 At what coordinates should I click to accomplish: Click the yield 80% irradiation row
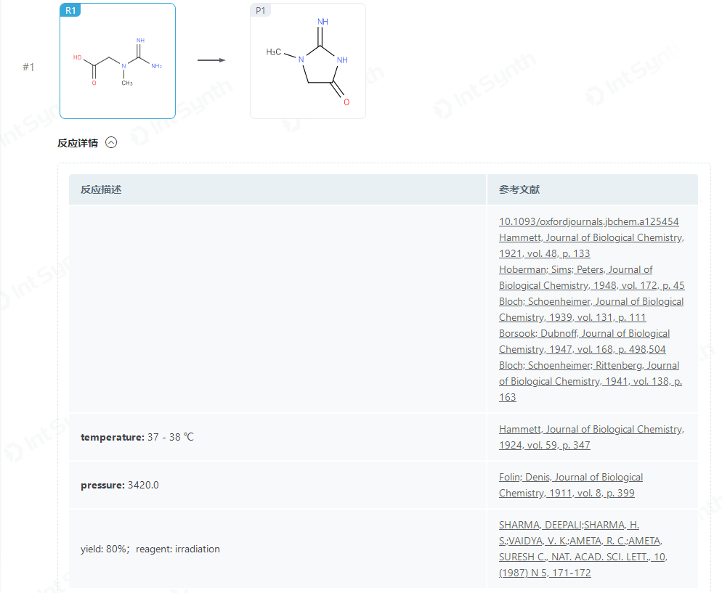(383, 549)
